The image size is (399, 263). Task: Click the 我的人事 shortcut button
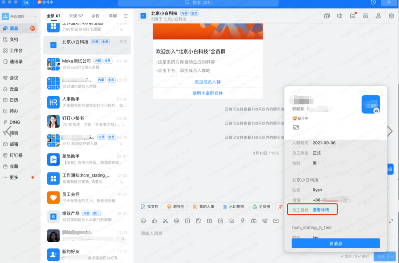(204, 207)
